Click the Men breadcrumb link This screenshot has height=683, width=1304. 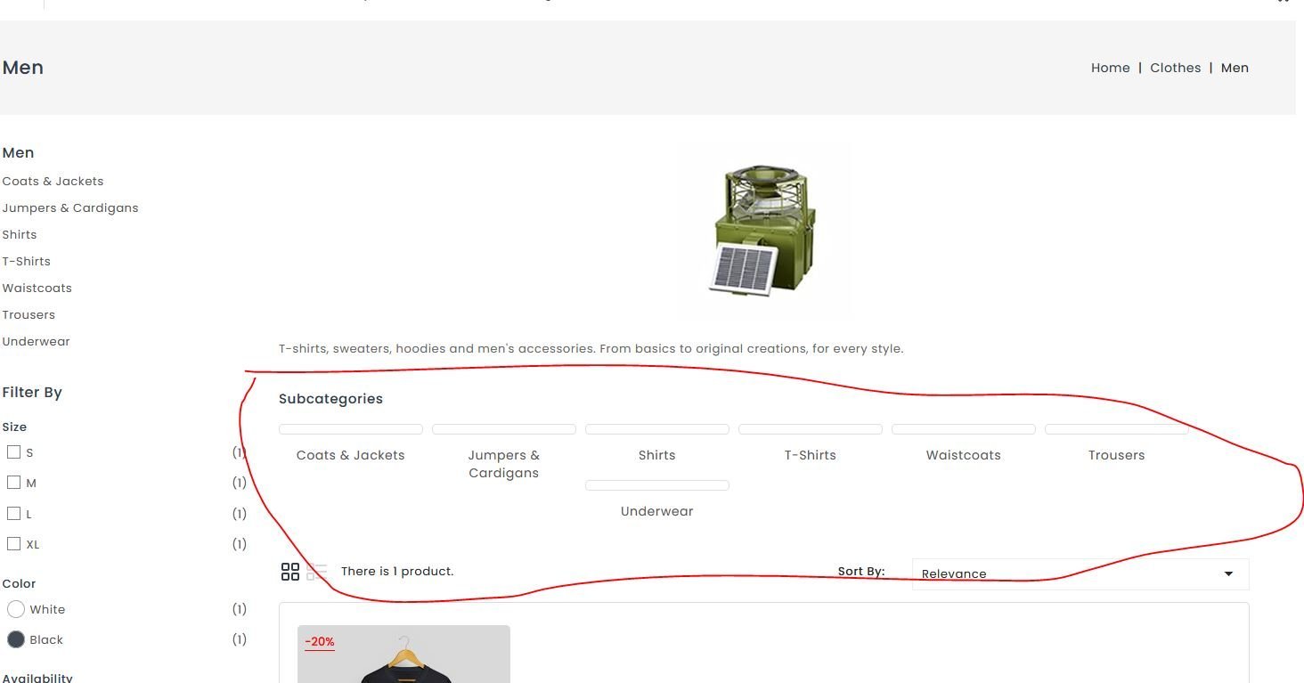[1235, 68]
